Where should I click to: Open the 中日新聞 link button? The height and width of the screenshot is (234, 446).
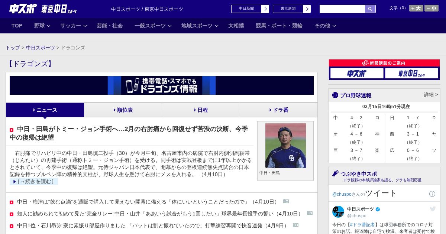pyautogui.click(x=246, y=9)
